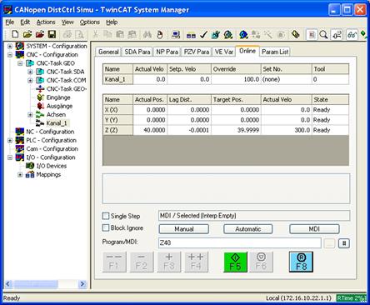Click the red Open folder toolbar icon
The image size is (370, 305).
pos(40,34)
